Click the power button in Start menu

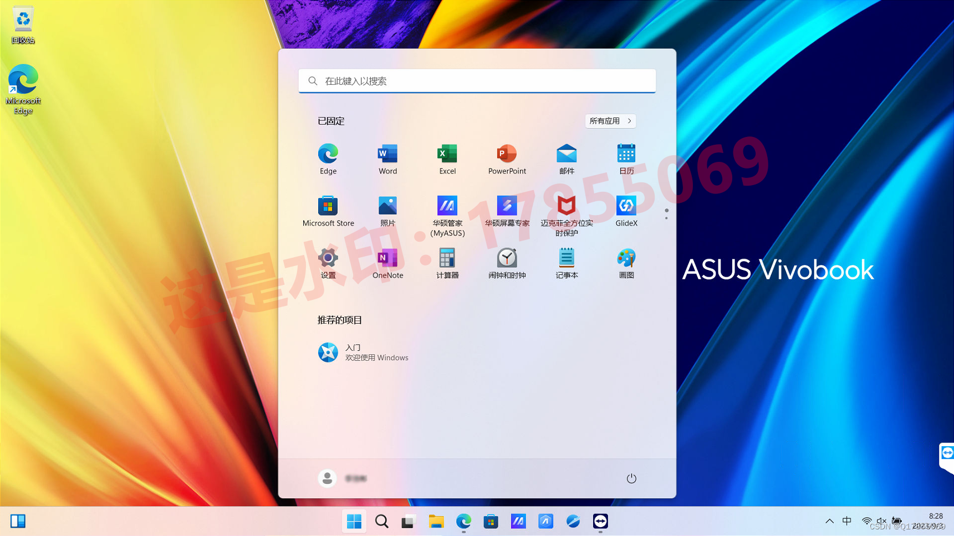click(x=631, y=478)
